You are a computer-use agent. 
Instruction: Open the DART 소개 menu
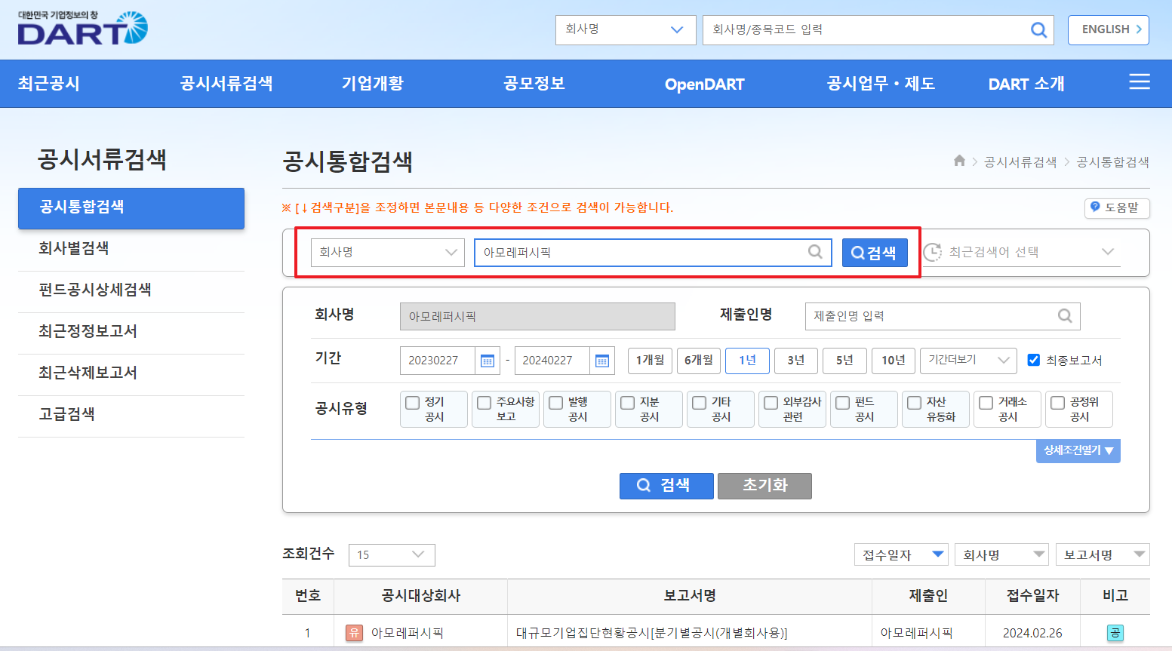(1026, 84)
